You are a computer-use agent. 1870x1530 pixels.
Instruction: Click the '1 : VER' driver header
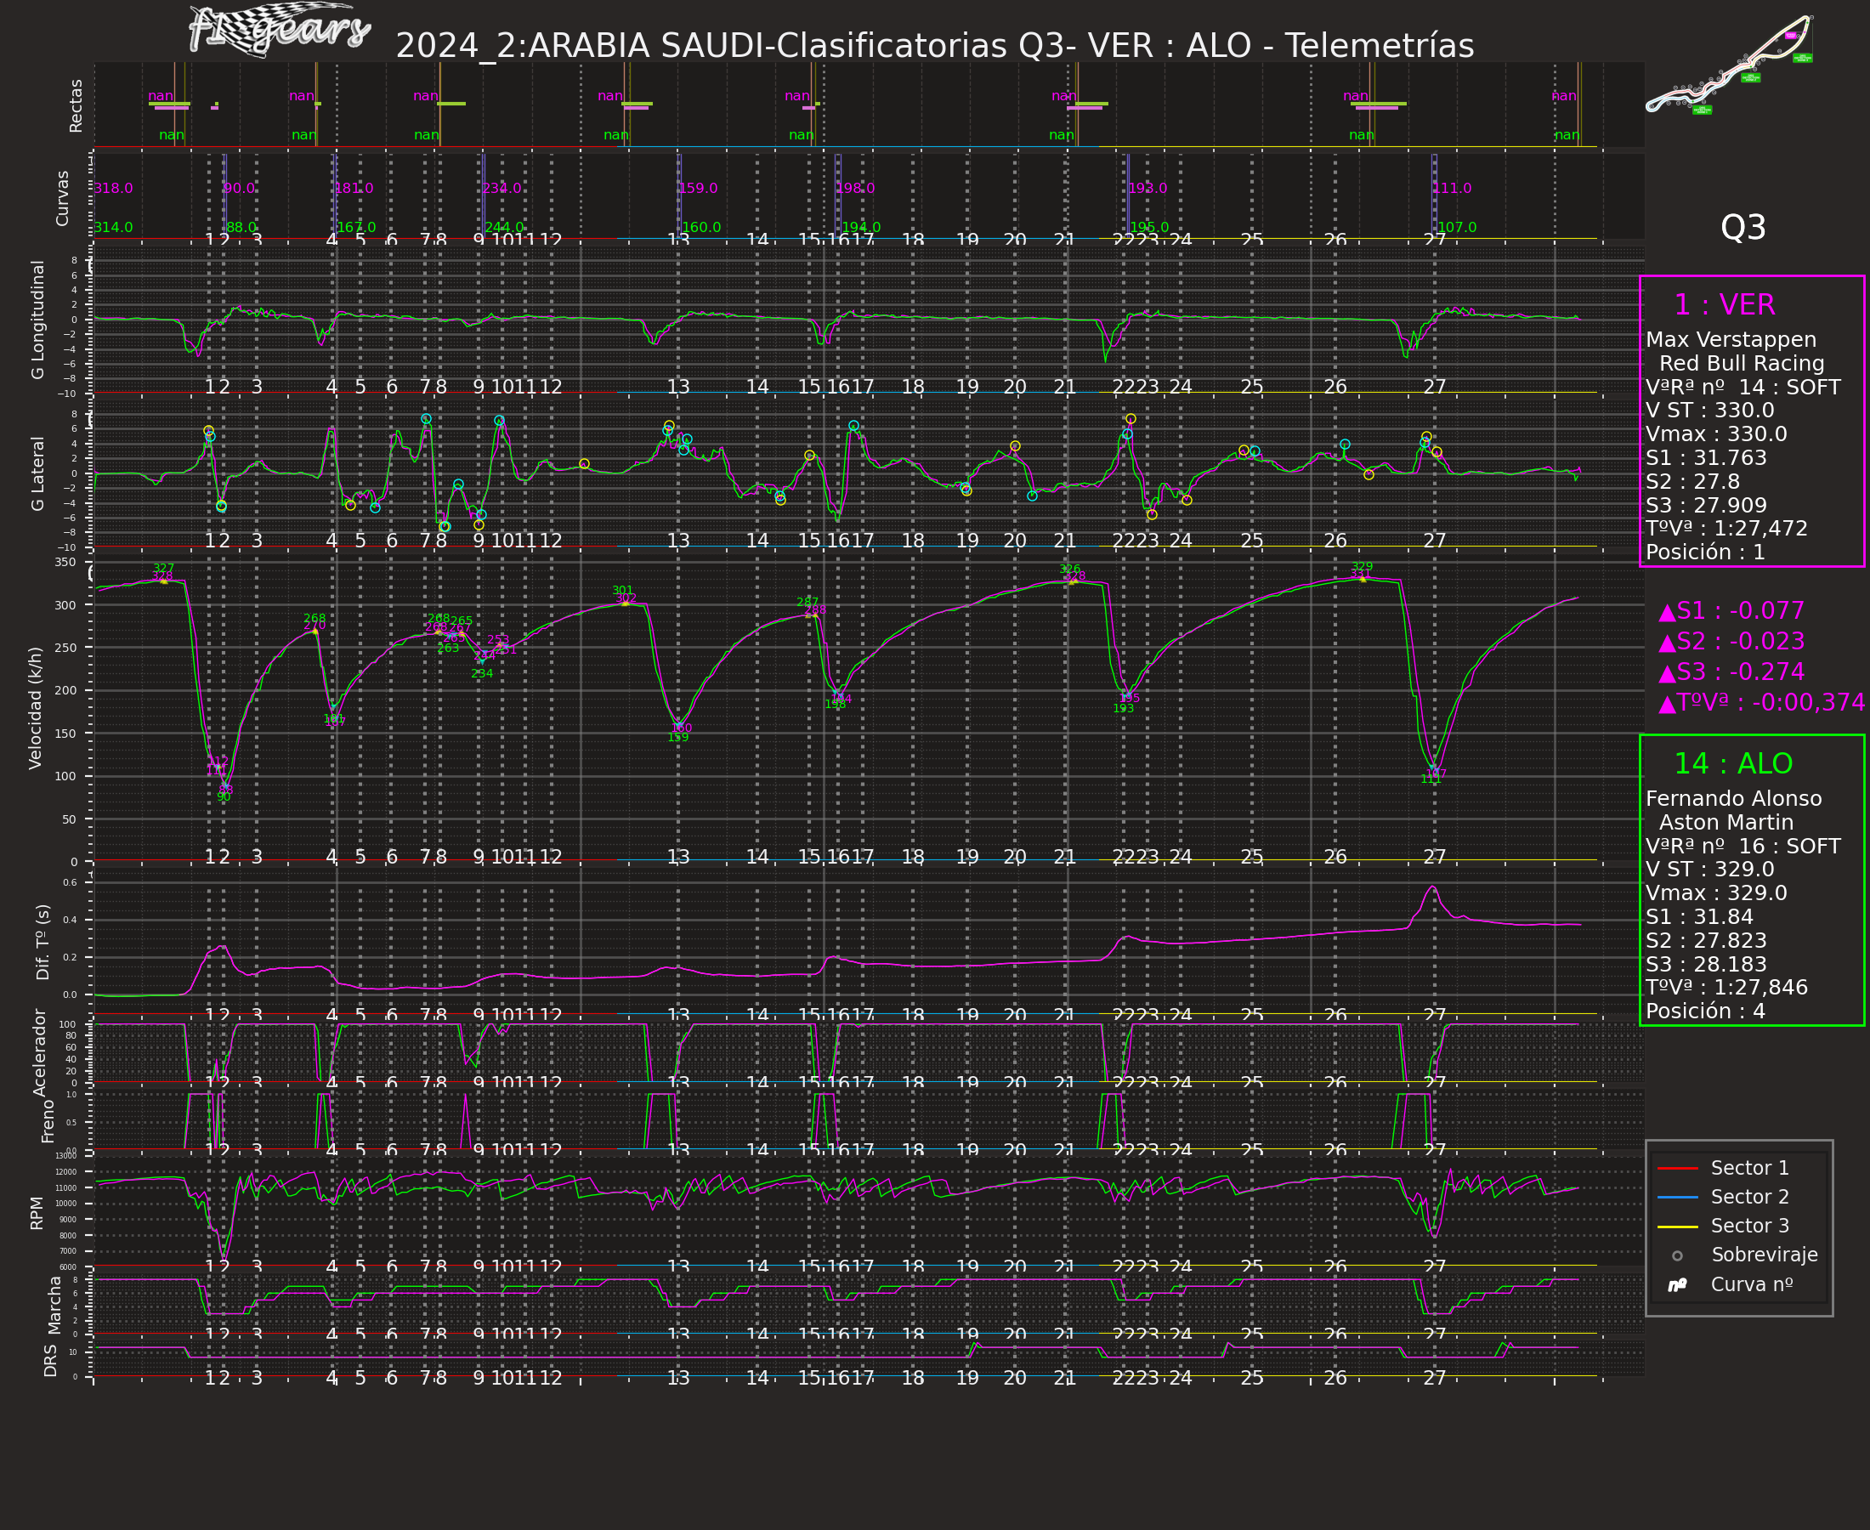click(1724, 305)
